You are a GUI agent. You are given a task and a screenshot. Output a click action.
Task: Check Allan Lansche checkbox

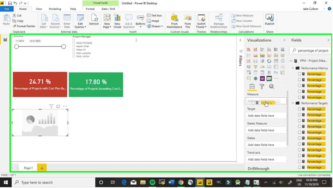click(x=74, y=53)
